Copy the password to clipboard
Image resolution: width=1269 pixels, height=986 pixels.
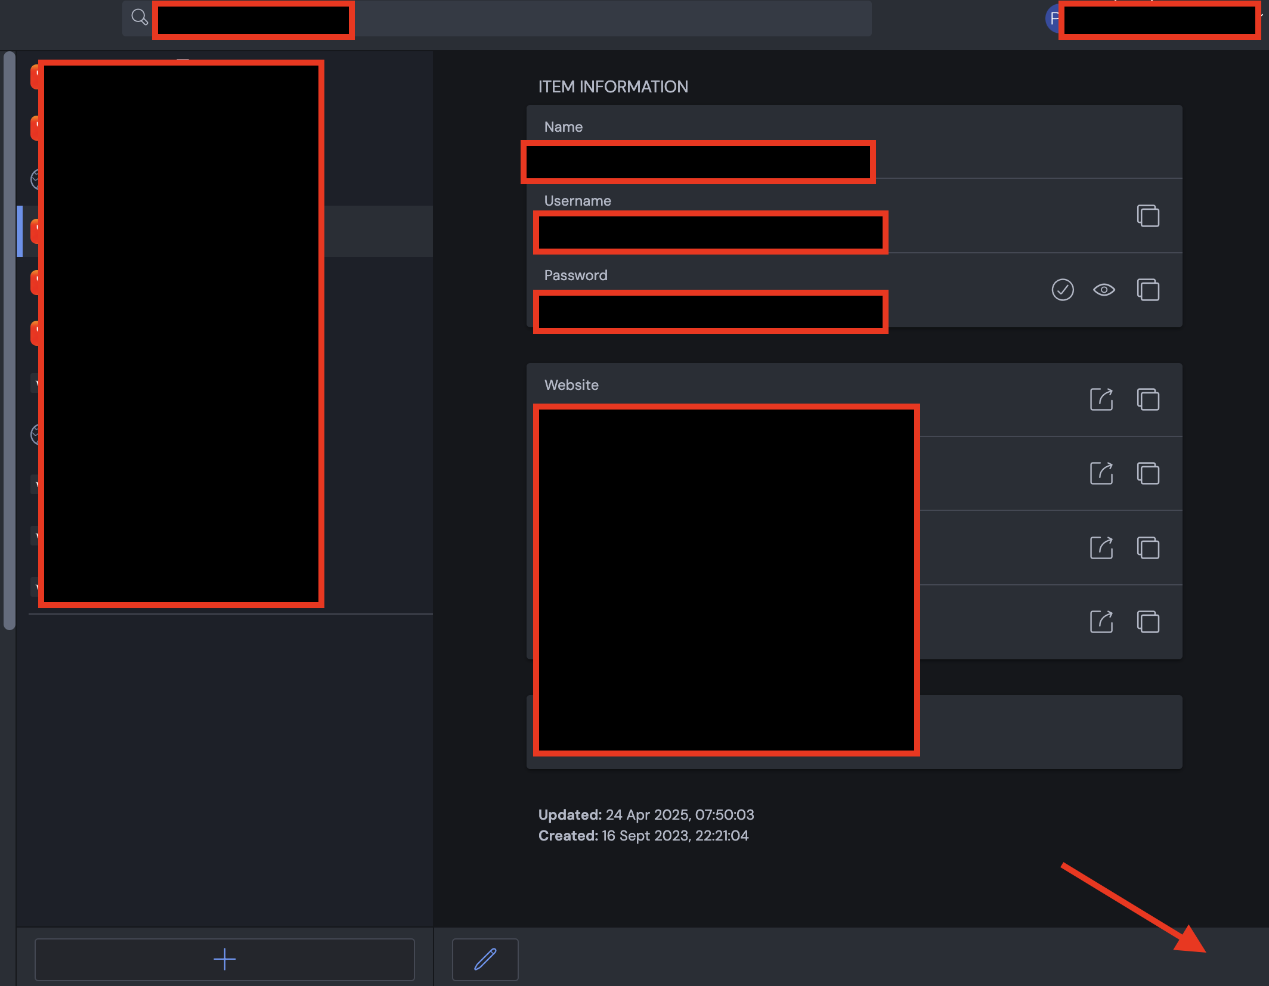click(x=1147, y=290)
